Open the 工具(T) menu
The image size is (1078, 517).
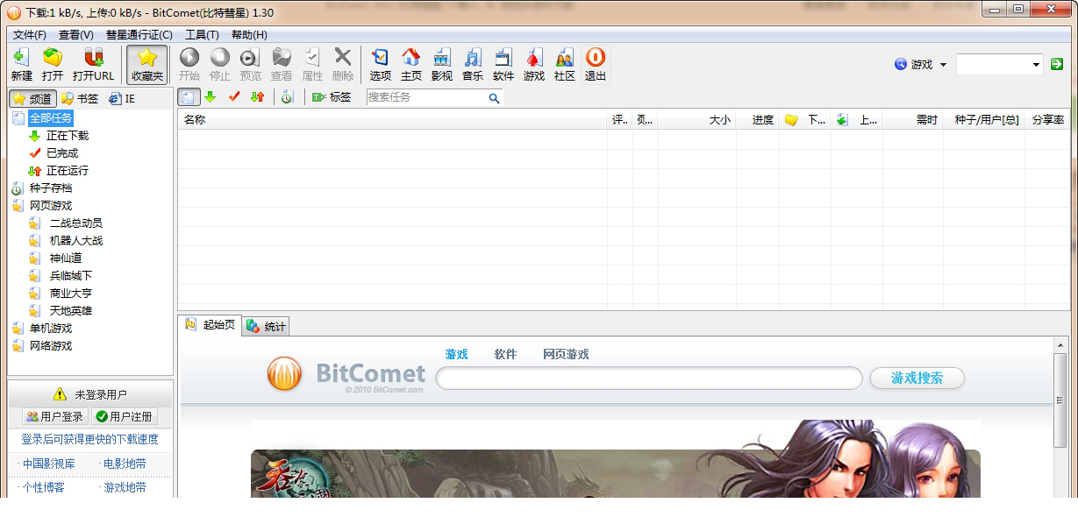202,35
